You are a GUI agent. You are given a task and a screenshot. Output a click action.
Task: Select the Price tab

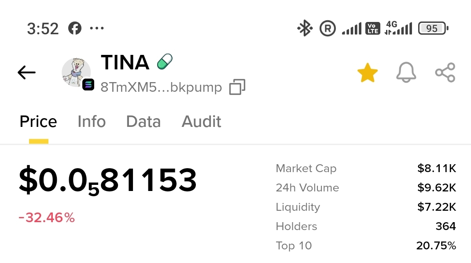(x=38, y=122)
